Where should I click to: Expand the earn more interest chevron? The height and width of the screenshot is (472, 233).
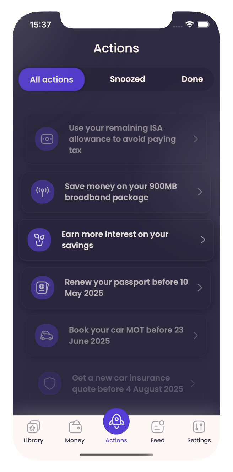pyautogui.click(x=203, y=240)
